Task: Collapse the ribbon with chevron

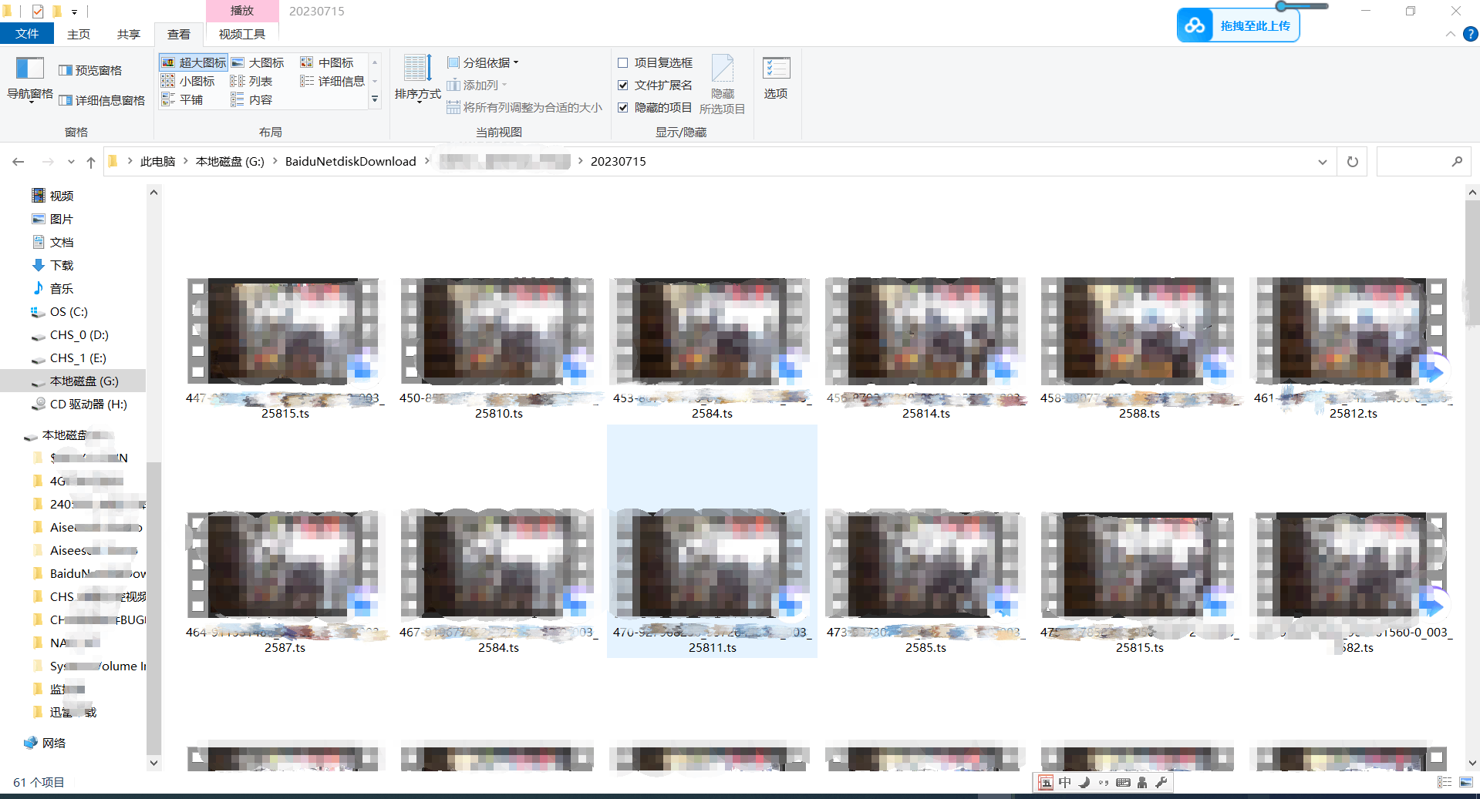Action: [x=1451, y=34]
